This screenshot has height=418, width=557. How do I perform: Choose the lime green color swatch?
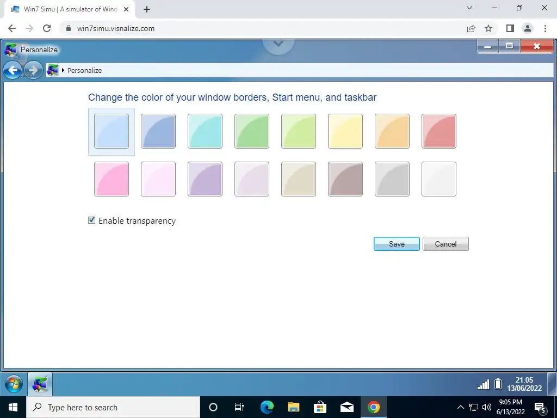(x=299, y=131)
